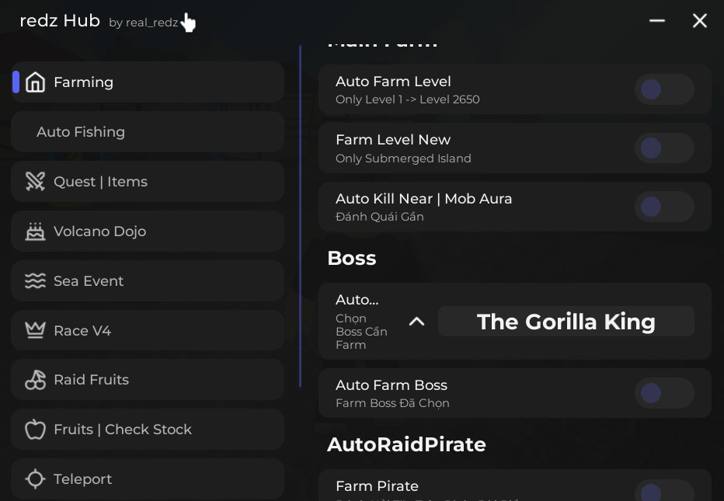
Task: Click the Raid Fruits cherry icon
Action: click(x=35, y=380)
